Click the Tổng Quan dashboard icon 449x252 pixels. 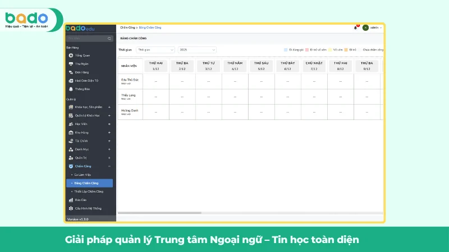click(x=71, y=55)
